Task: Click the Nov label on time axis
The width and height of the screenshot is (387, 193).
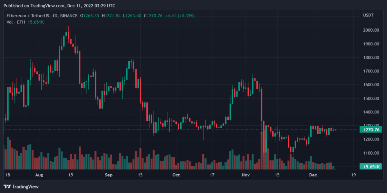Action: point(246,175)
